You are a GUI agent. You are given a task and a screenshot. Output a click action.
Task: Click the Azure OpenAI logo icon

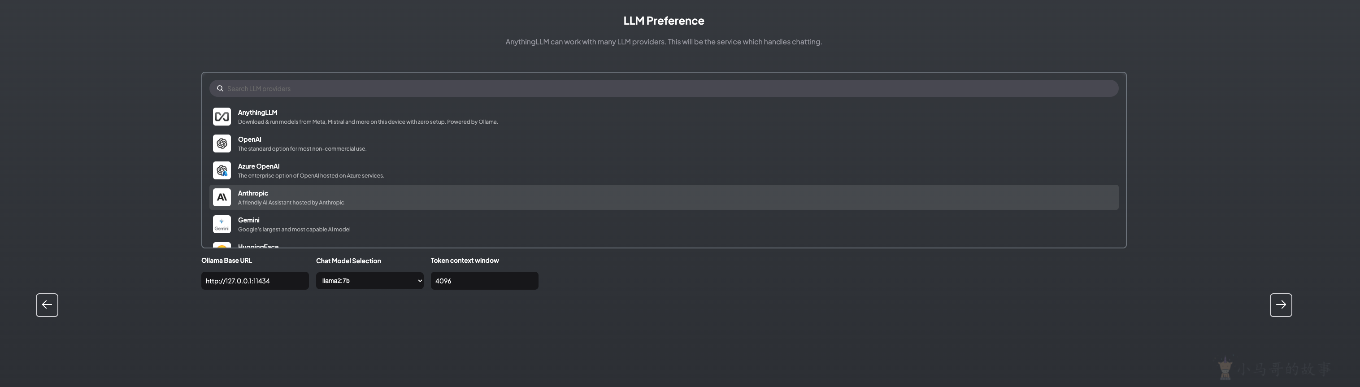(222, 170)
